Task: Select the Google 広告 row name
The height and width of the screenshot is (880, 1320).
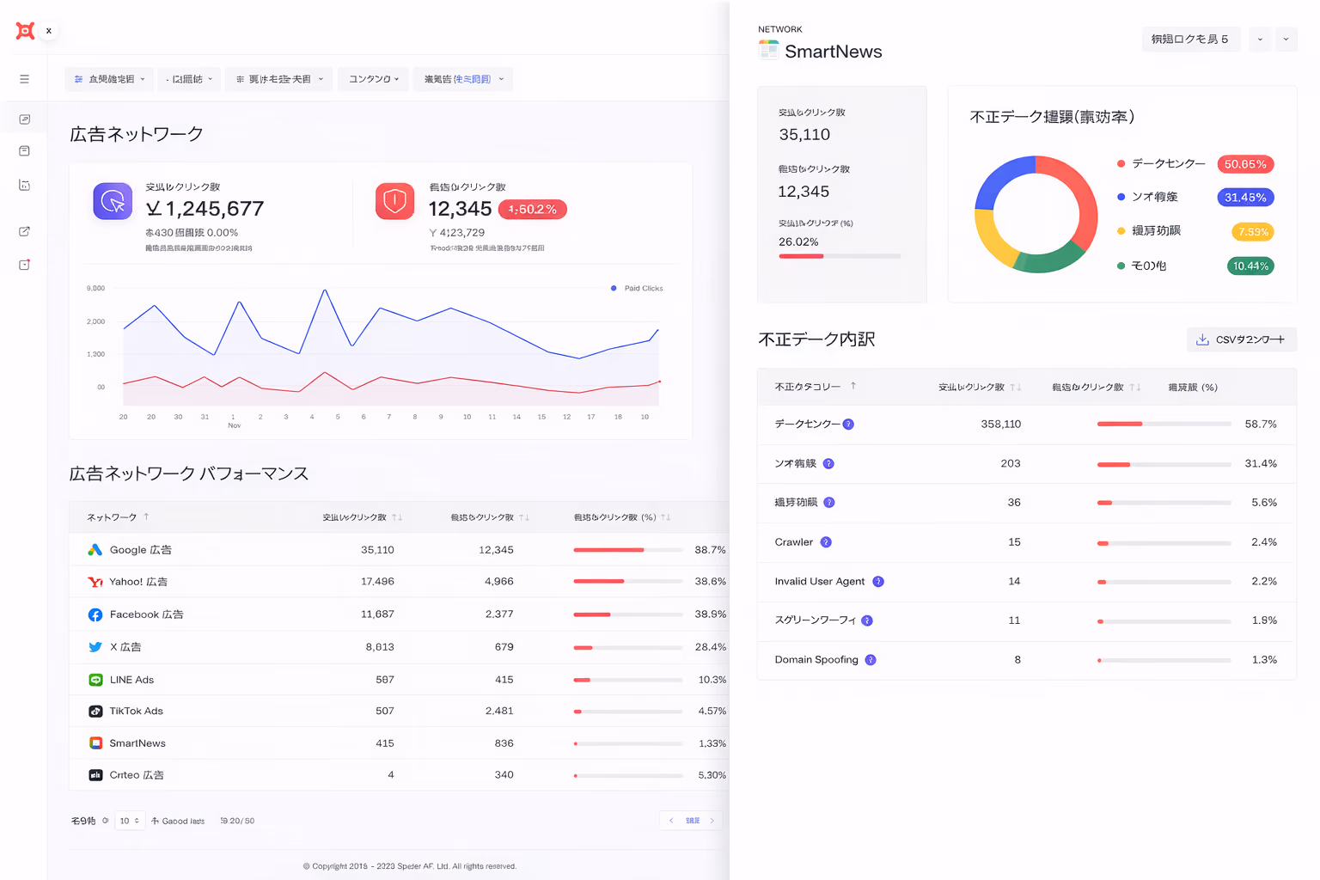Action: point(141,550)
